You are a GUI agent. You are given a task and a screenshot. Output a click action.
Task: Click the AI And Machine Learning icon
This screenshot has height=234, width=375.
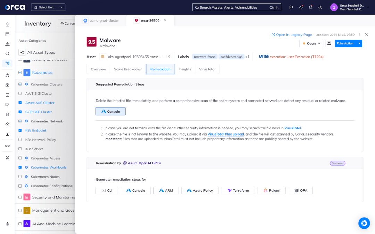tap(27, 224)
